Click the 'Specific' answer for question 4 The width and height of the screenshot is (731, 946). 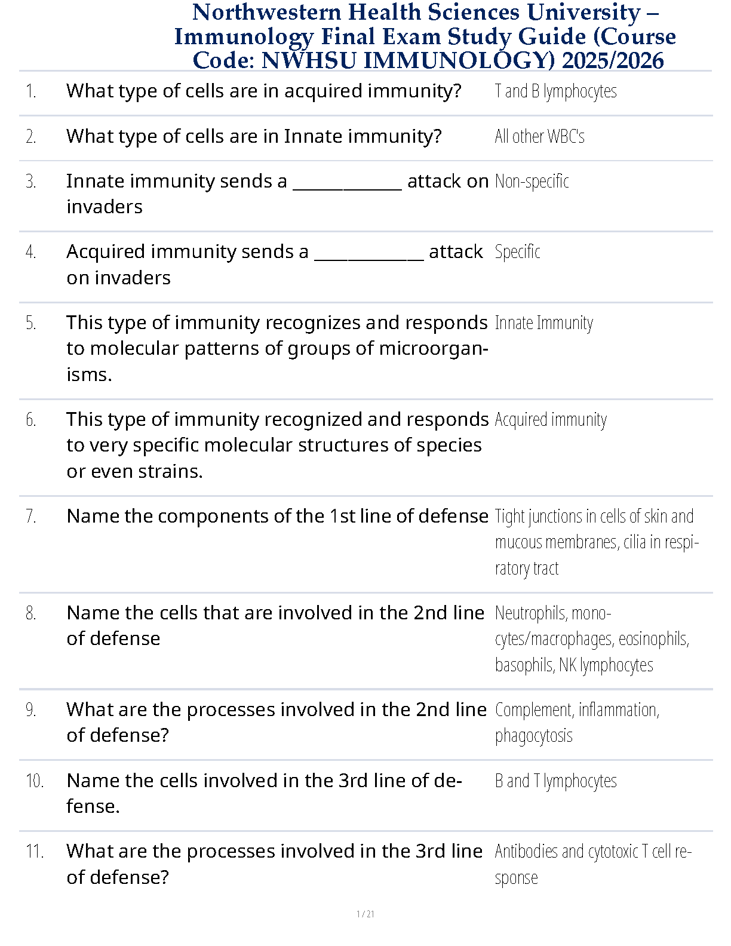tap(517, 252)
